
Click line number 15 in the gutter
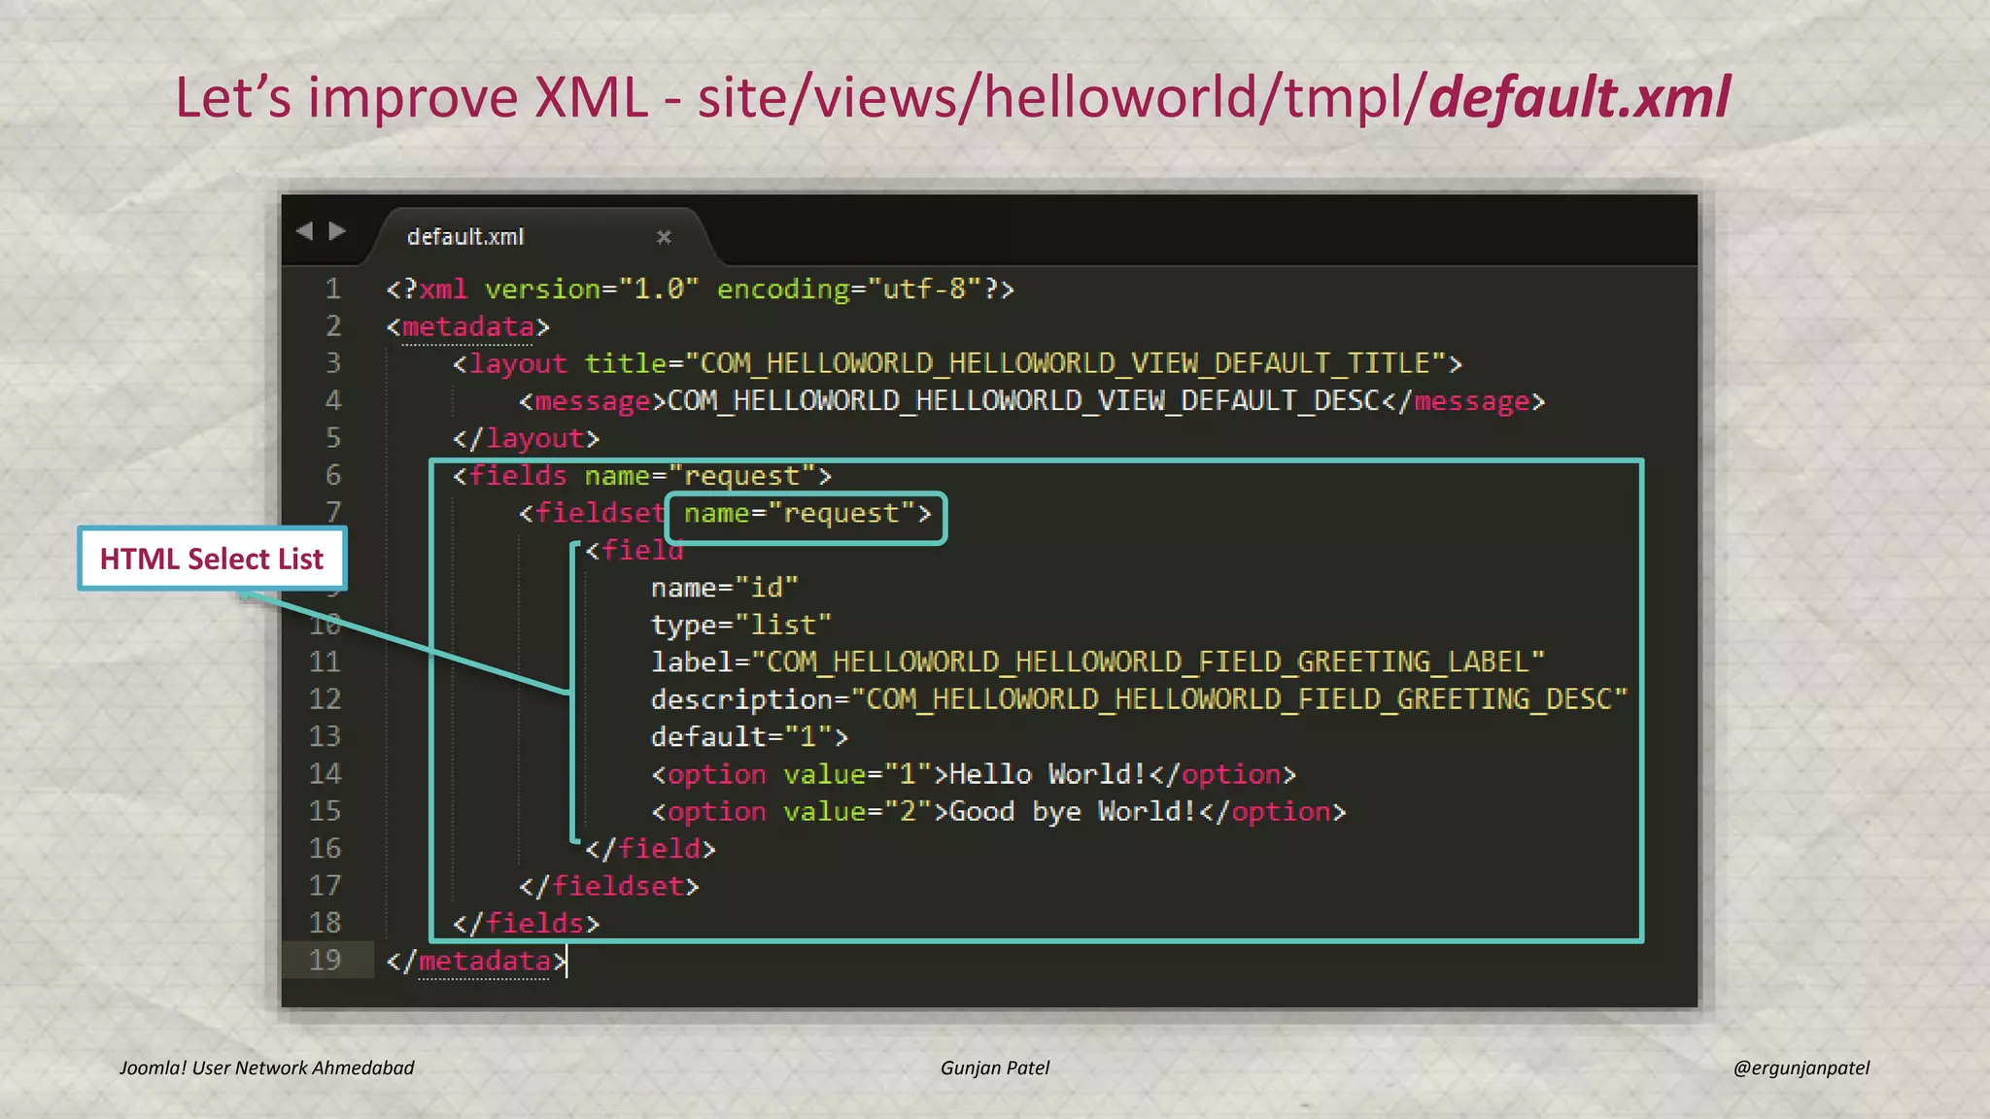[x=325, y=811]
